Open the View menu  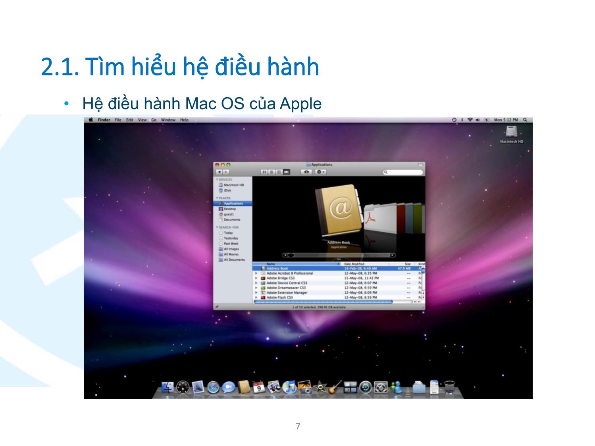(x=142, y=120)
